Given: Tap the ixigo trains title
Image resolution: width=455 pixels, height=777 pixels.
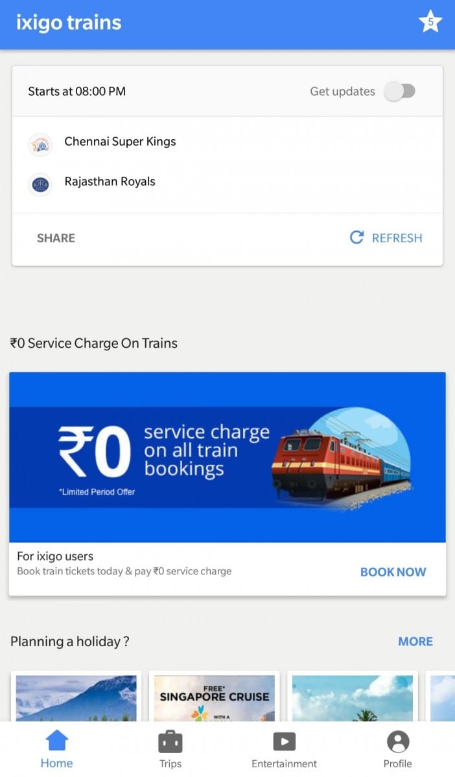Looking at the screenshot, I should coord(69,23).
